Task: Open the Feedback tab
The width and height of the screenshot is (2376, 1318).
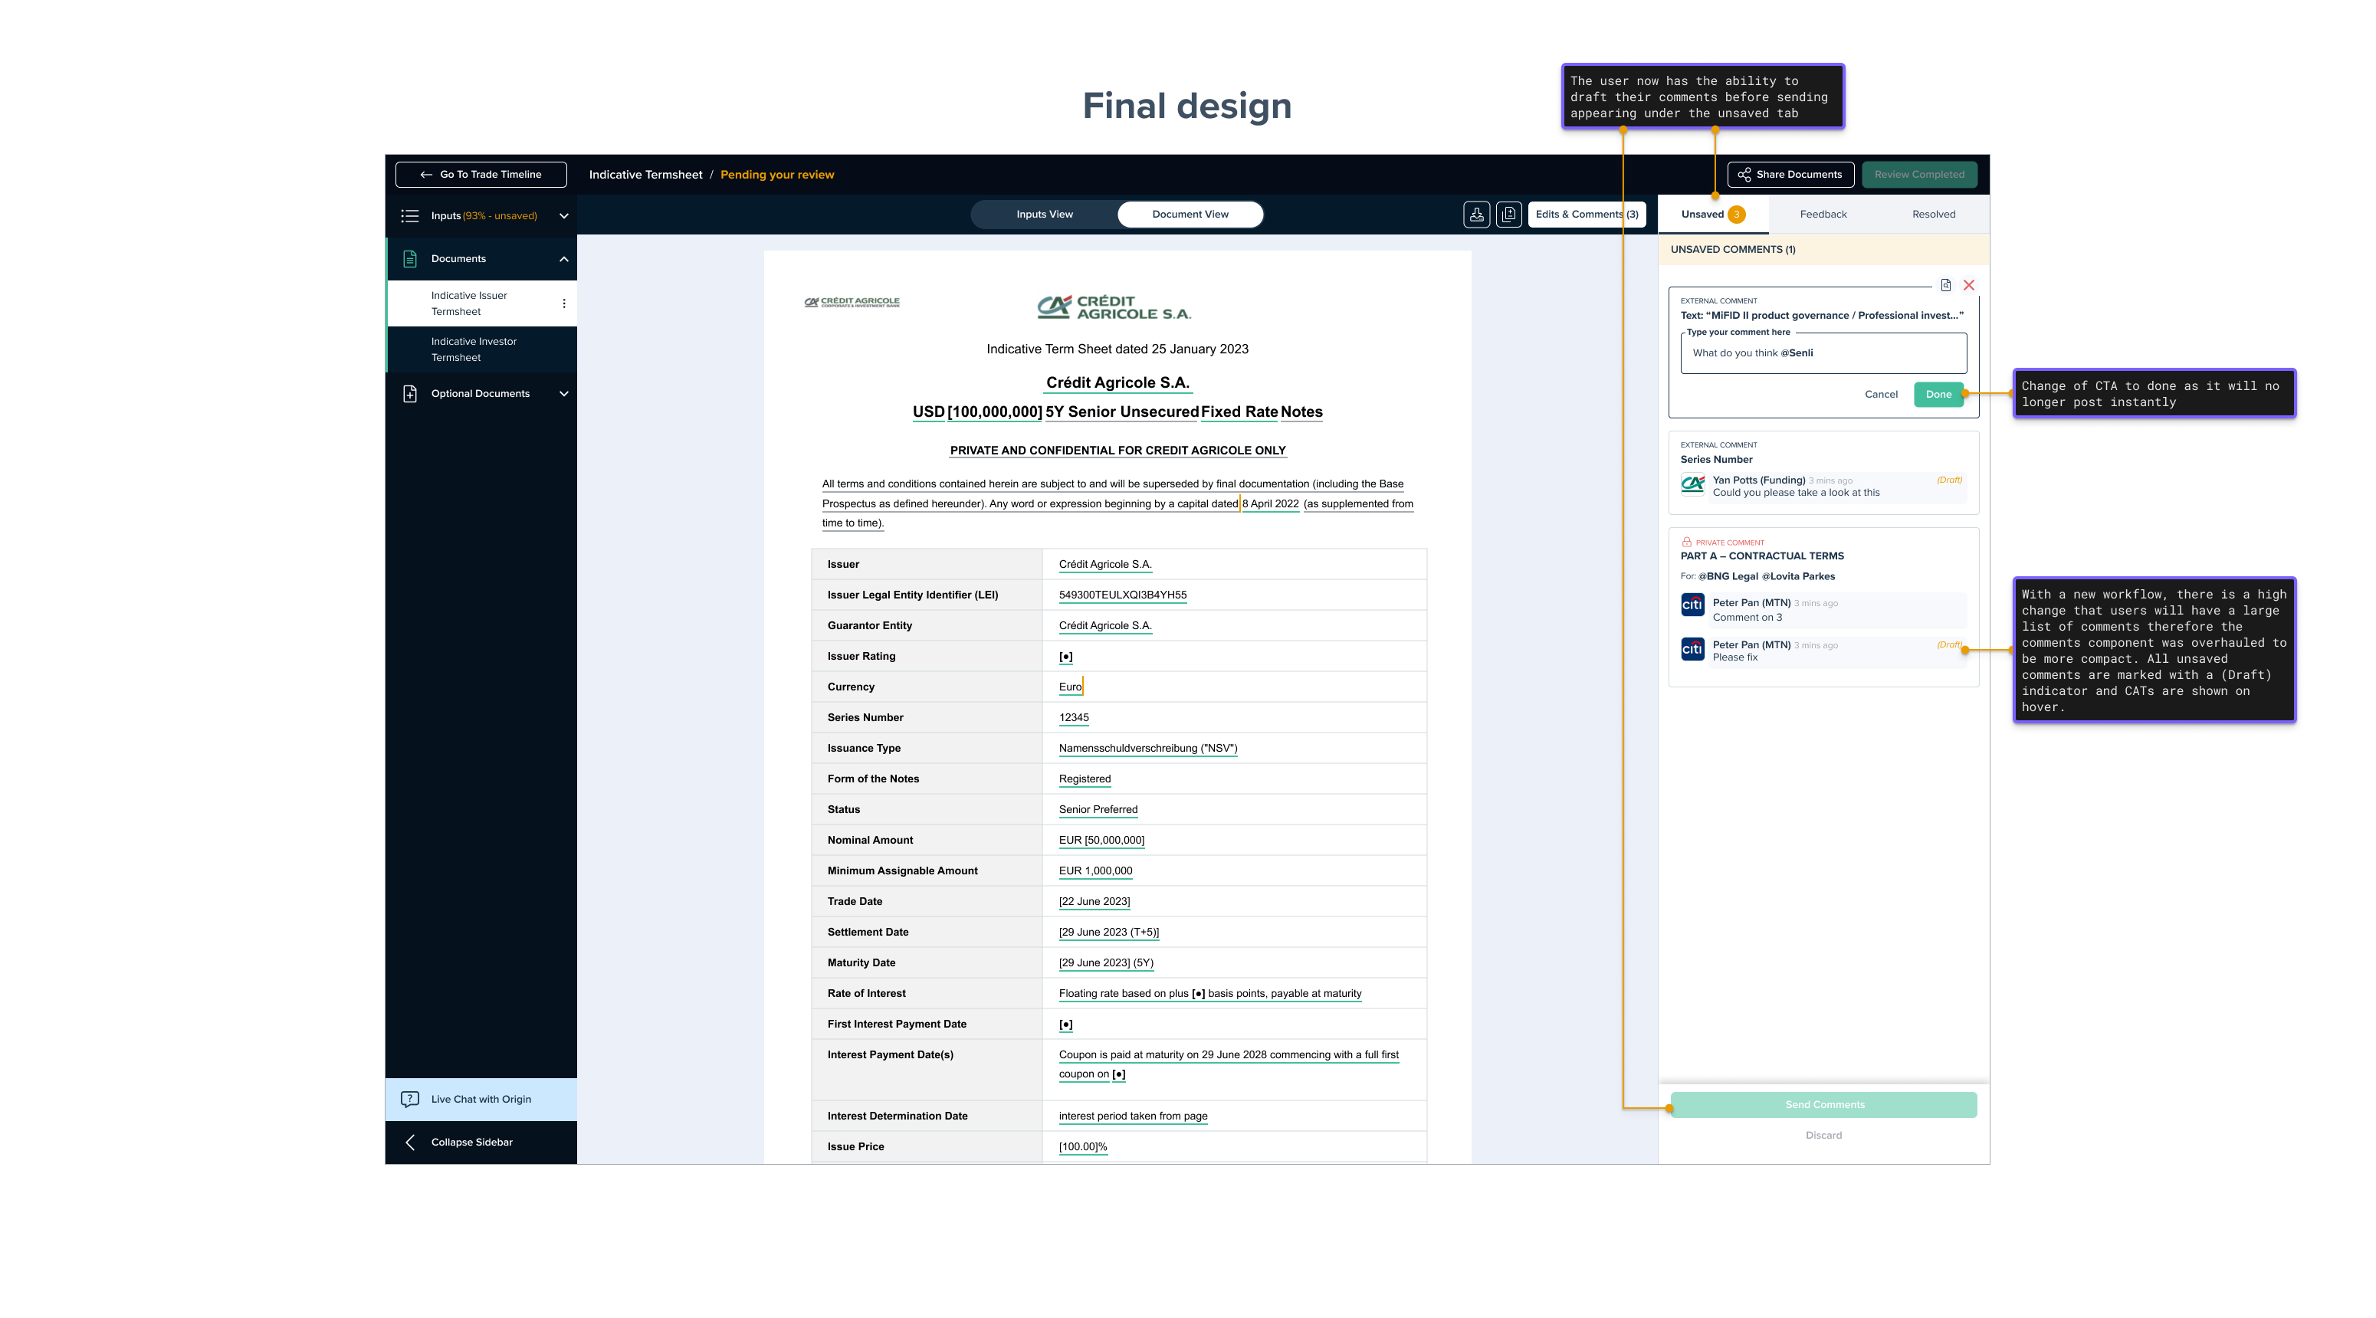Action: click(x=1823, y=214)
